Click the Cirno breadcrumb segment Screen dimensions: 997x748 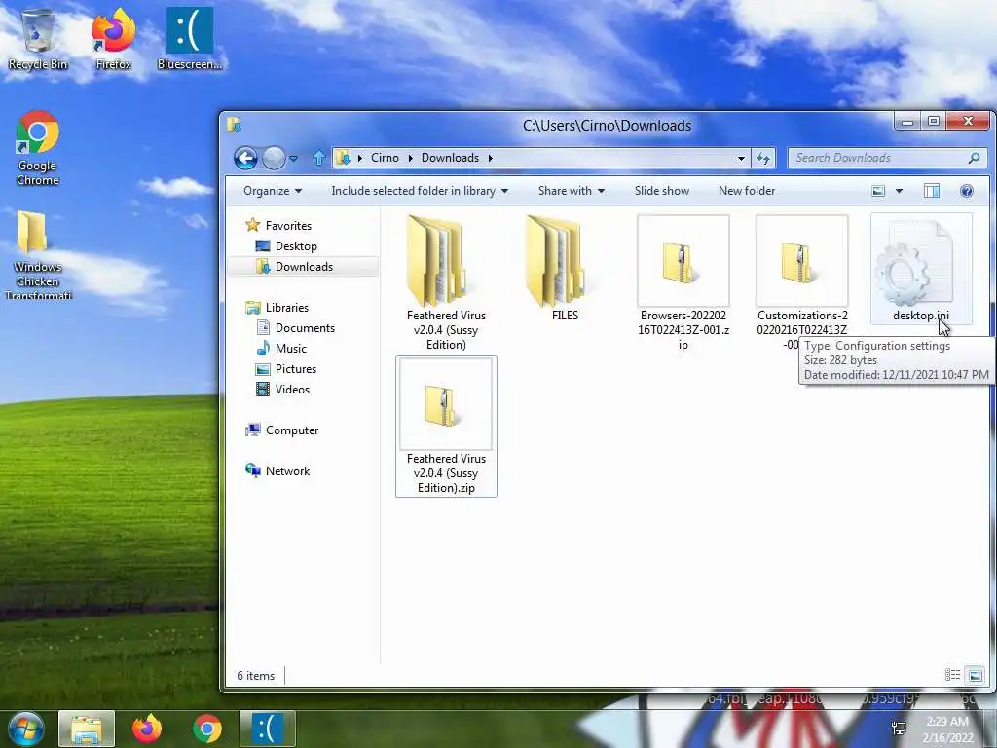tap(385, 158)
